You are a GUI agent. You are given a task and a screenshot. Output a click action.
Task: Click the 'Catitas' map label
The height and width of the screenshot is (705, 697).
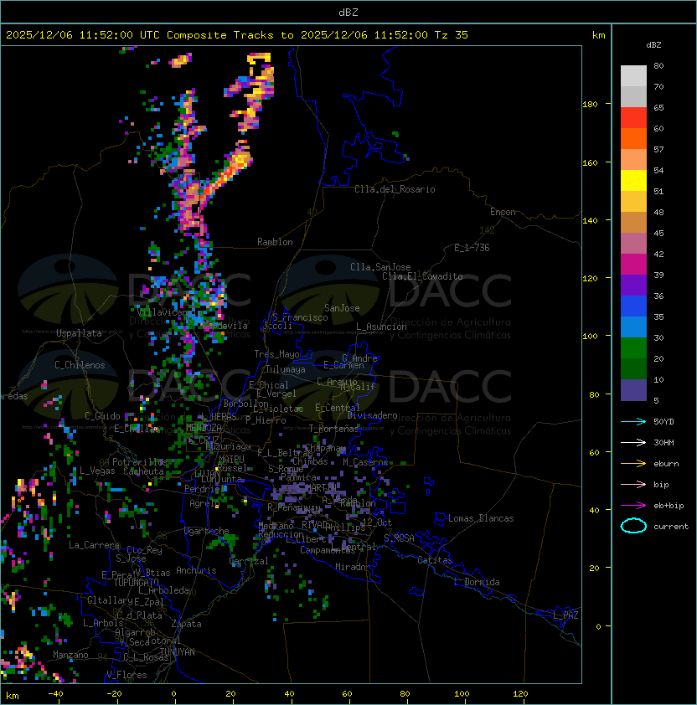pyautogui.click(x=435, y=560)
